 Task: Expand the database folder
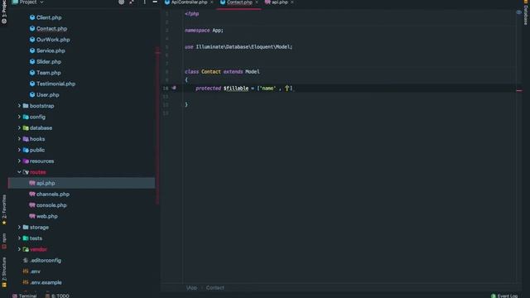[19, 128]
